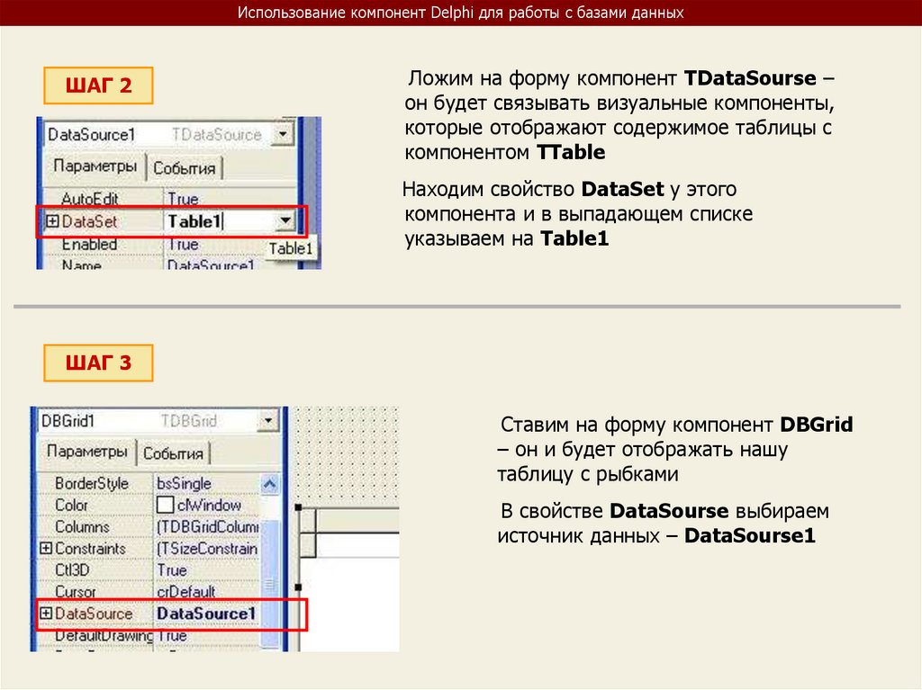Viewport: 922px width, 690px height.
Task: Click the ШАГ 2 label
Action: pos(98,85)
